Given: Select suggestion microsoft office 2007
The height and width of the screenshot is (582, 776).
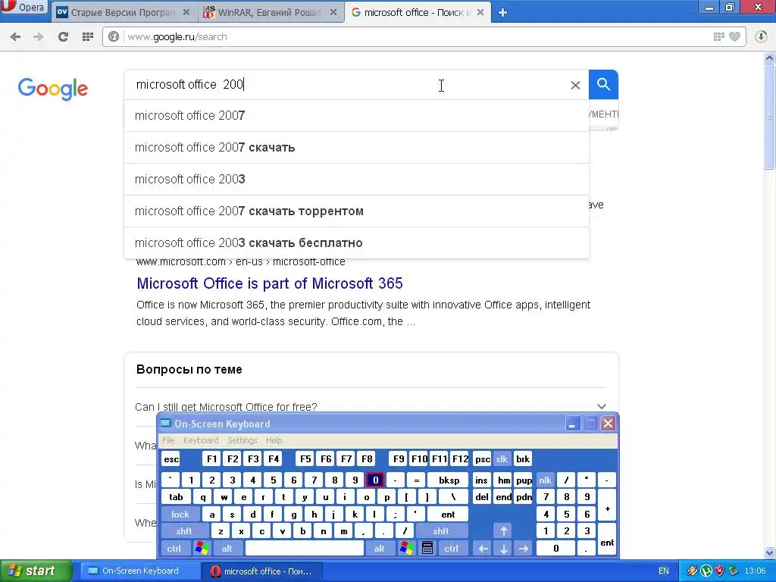Looking at the screenshot, I should click(356, 116).
